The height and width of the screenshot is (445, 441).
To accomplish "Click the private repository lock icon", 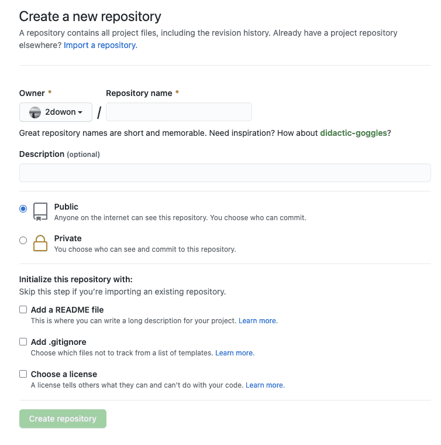I will tap(40, 243).
